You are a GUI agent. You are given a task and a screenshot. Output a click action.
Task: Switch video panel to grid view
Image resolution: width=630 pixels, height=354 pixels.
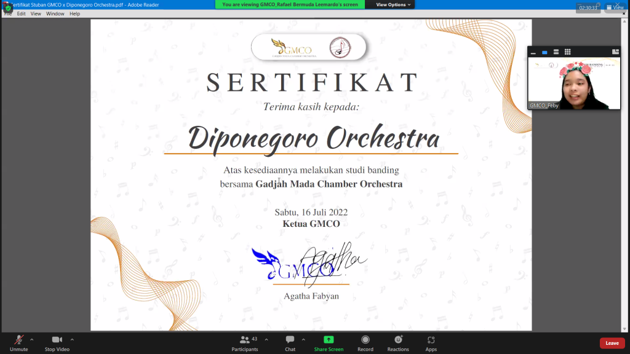tap(567, 52)
